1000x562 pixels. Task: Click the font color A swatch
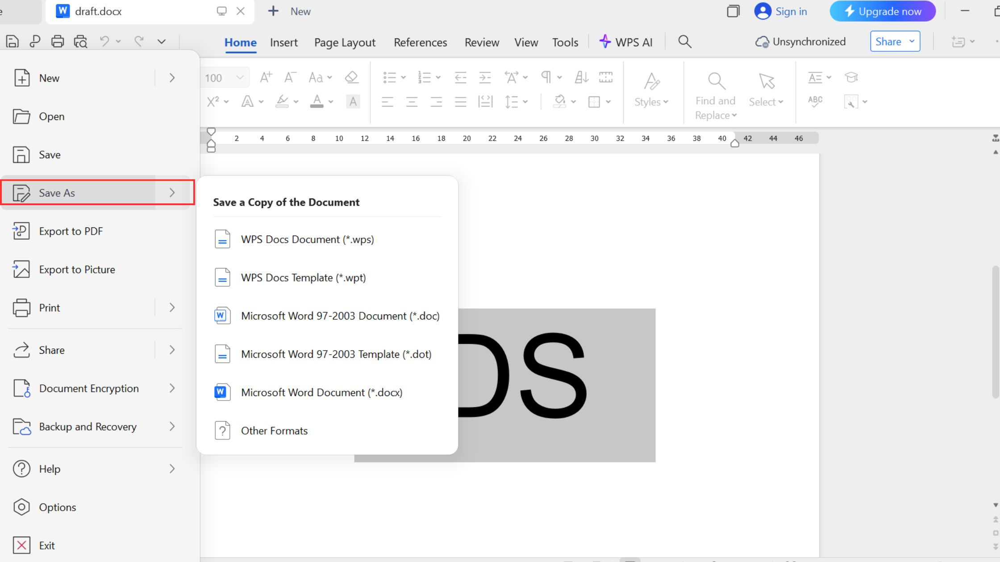[x=317, y=102]
